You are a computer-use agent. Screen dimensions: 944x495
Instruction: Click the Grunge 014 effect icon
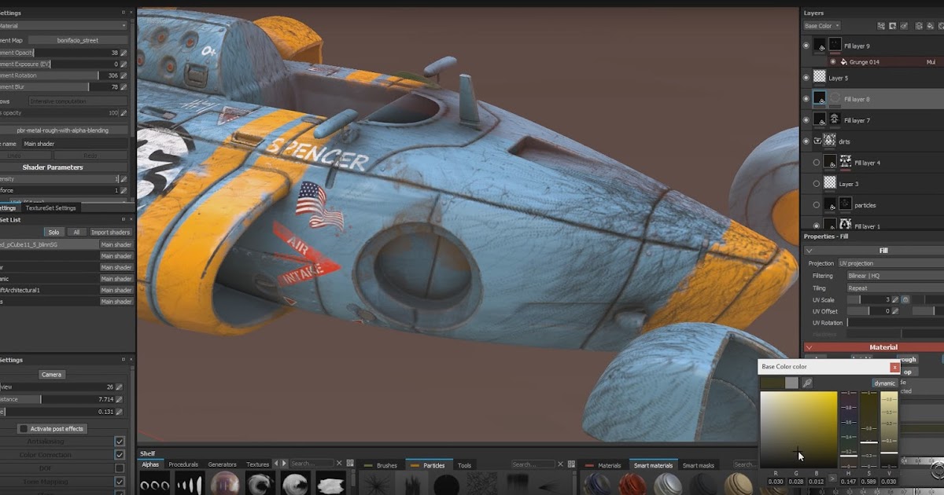point(844,61)
